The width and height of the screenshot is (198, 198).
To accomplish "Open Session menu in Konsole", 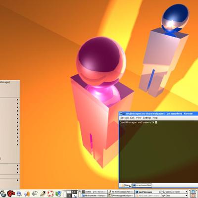I will (124, 118).
